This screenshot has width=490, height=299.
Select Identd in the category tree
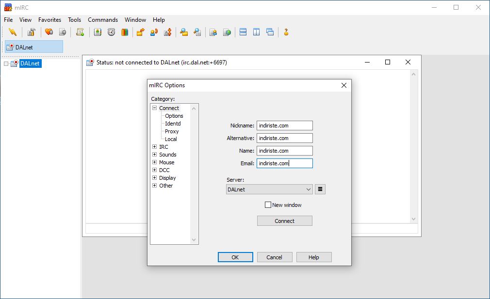173,124
